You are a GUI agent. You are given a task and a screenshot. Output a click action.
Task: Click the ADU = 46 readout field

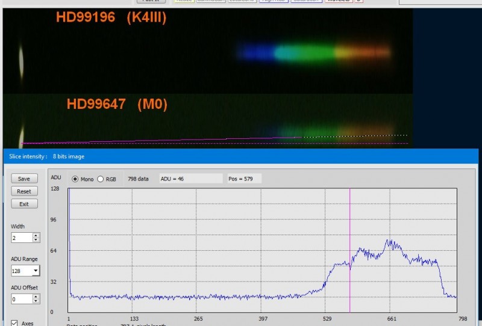tap(191, 179)
